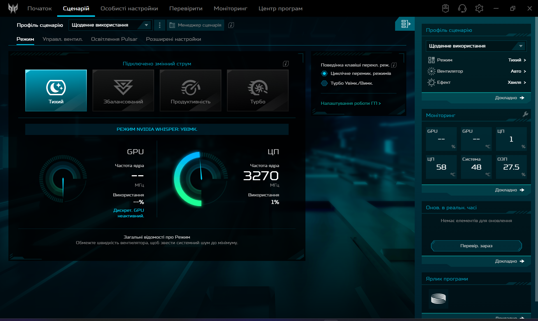Select Турбо Увімк./Вимк. radio option

324,83
